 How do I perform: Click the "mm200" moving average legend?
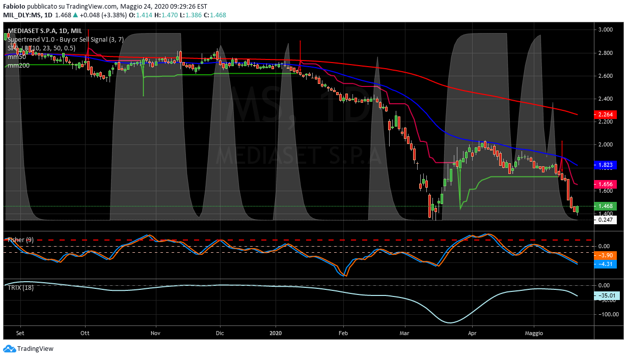pos(18,66)
